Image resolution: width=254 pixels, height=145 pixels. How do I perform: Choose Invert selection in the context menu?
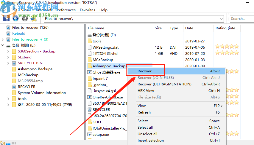click(x=177, y=141)
